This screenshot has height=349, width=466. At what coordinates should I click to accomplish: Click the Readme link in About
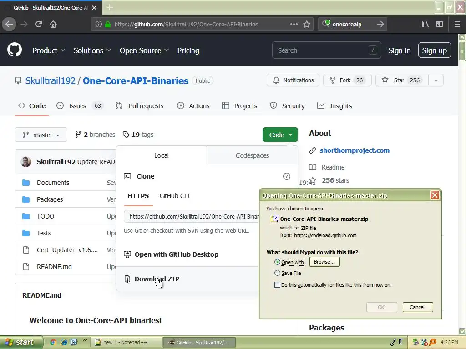coord(333,167)
